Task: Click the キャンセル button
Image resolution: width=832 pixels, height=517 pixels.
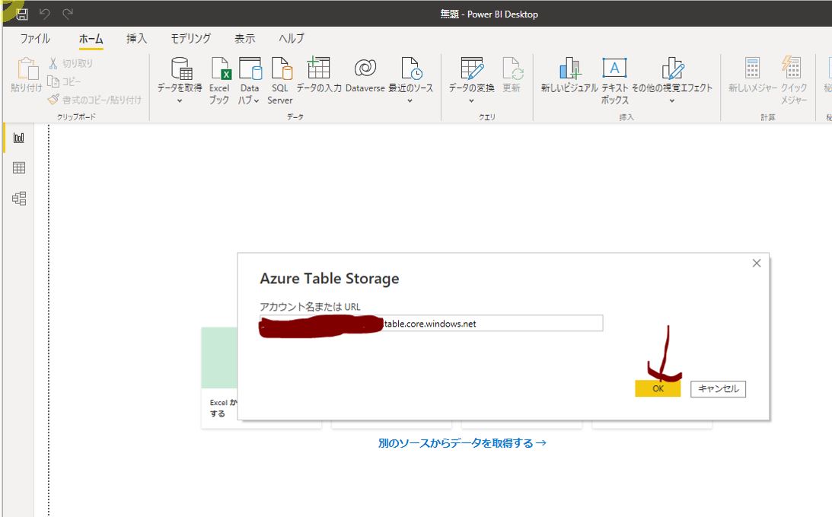Action: pyautogui.click(x=718, y=389)
